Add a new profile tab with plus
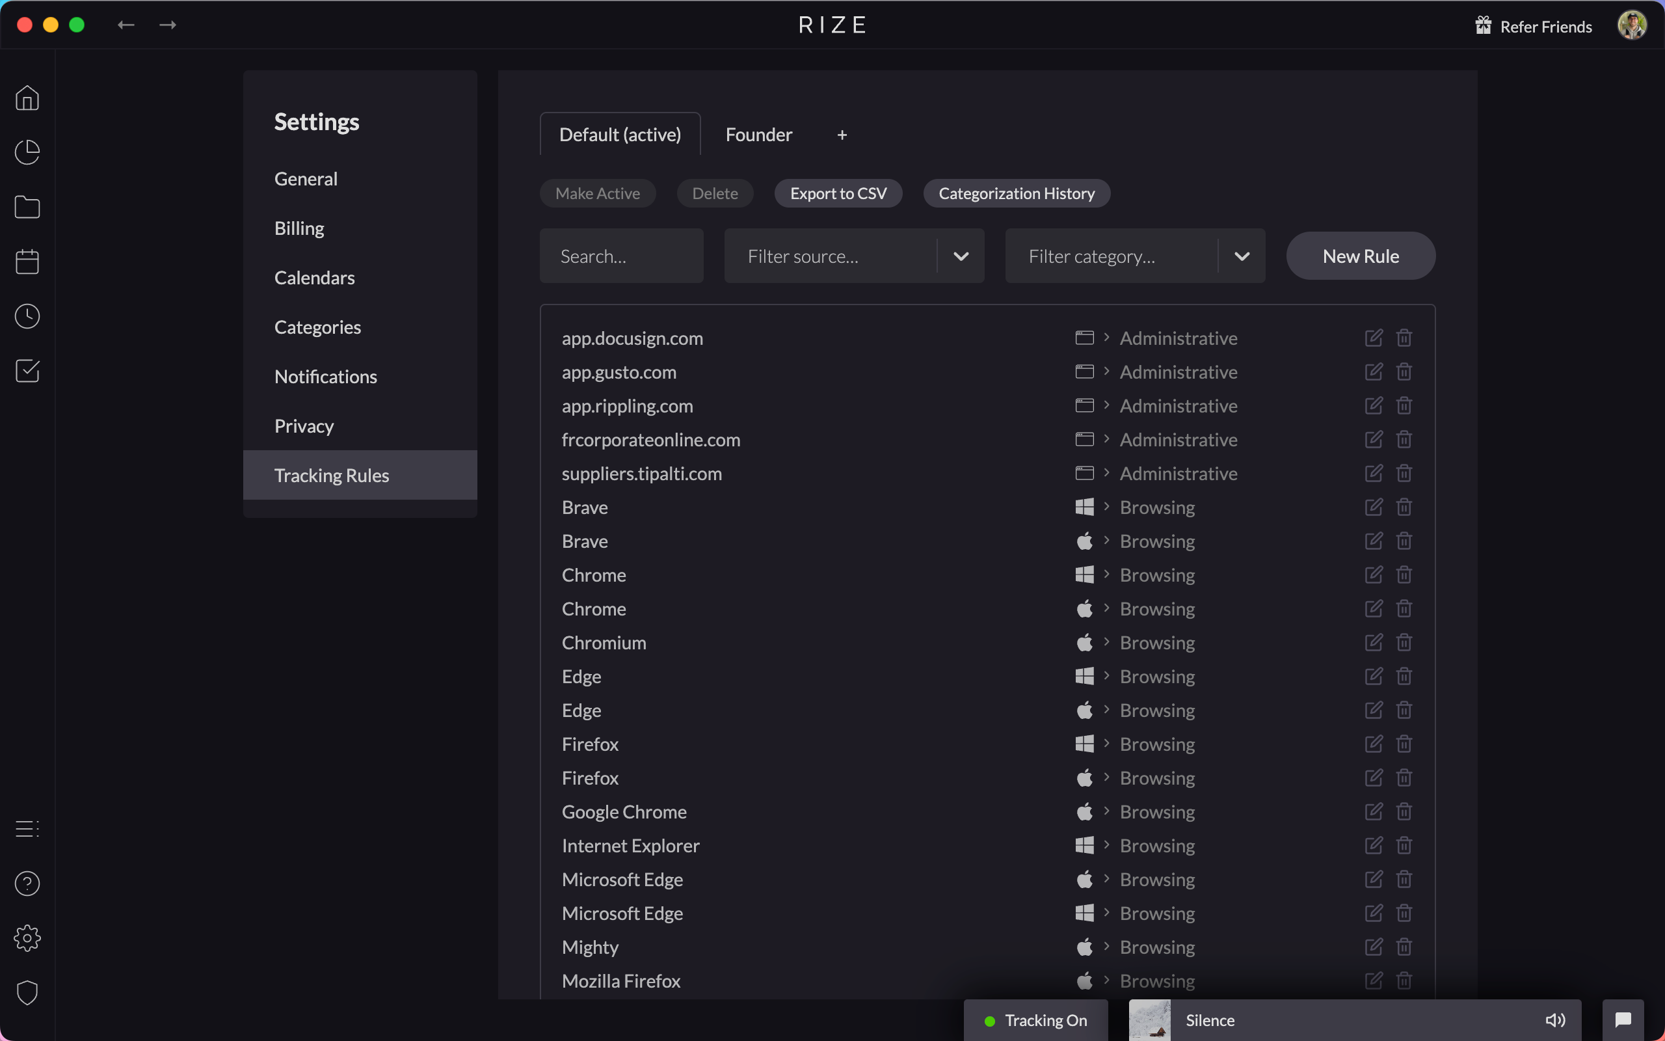The height and width of the screenshot is (1041, 1665). [842, 135]
